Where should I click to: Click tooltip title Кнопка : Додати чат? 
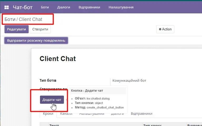pos(87,91)
